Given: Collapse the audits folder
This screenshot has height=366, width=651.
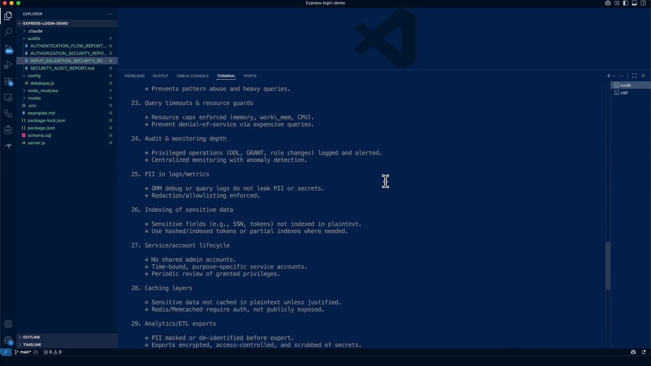Looking at the screenshot, I should [67, 38].
